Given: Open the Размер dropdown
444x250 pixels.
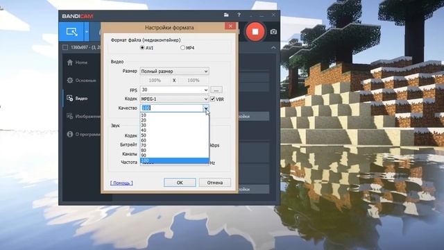Looking at the screenshot, I should (x=174, y=71).
